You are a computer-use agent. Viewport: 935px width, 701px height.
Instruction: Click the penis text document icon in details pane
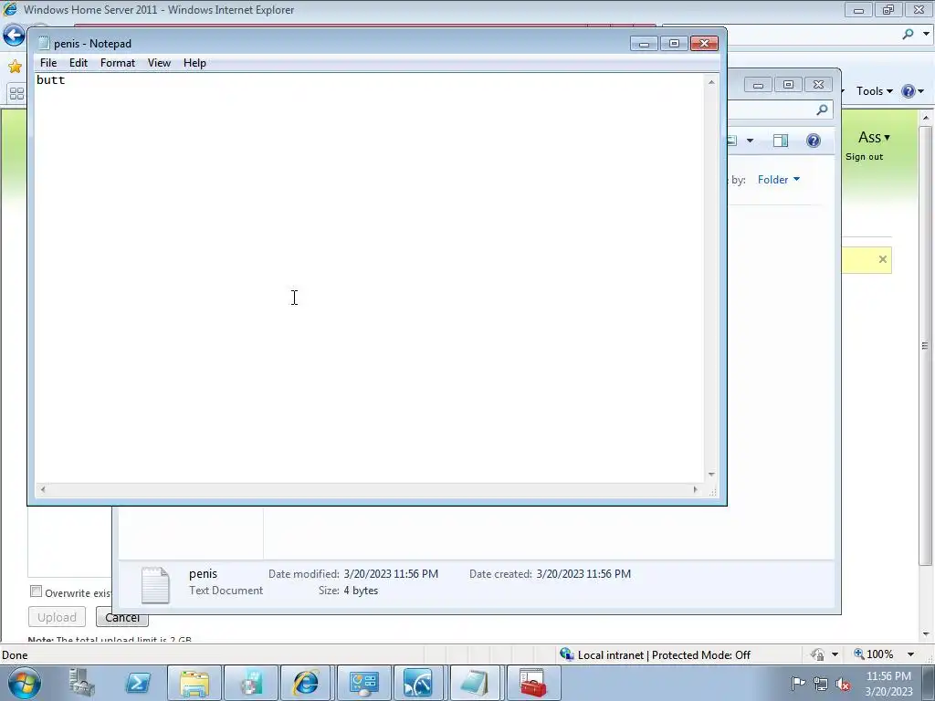[155, 585]
